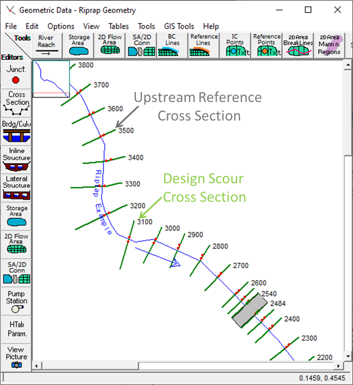Open the Junct. editor
Viewport: 353px width, 385px height.
(x=16, y=75)
